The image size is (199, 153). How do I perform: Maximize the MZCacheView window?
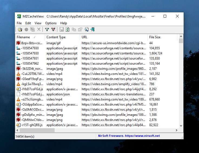point(165,16)
